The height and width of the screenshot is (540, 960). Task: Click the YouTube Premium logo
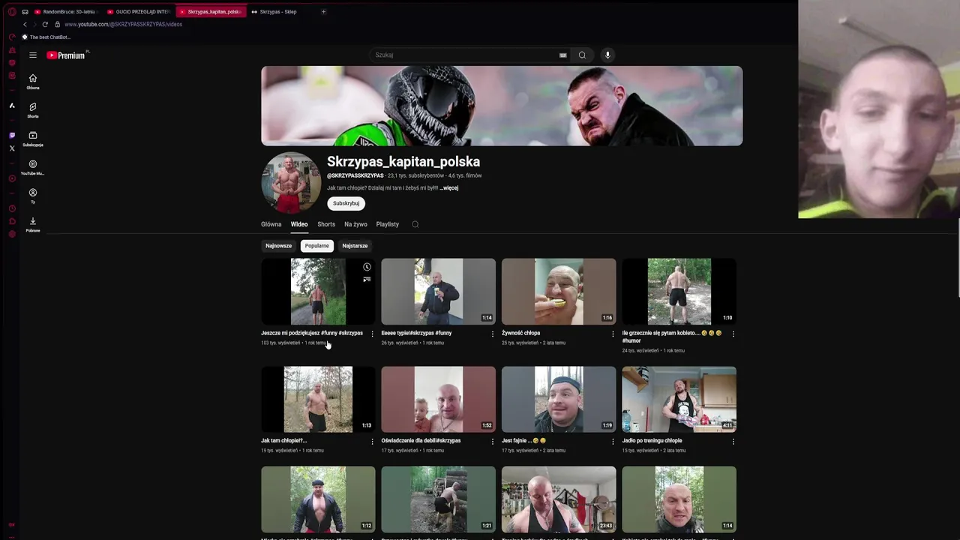(67, 55)
